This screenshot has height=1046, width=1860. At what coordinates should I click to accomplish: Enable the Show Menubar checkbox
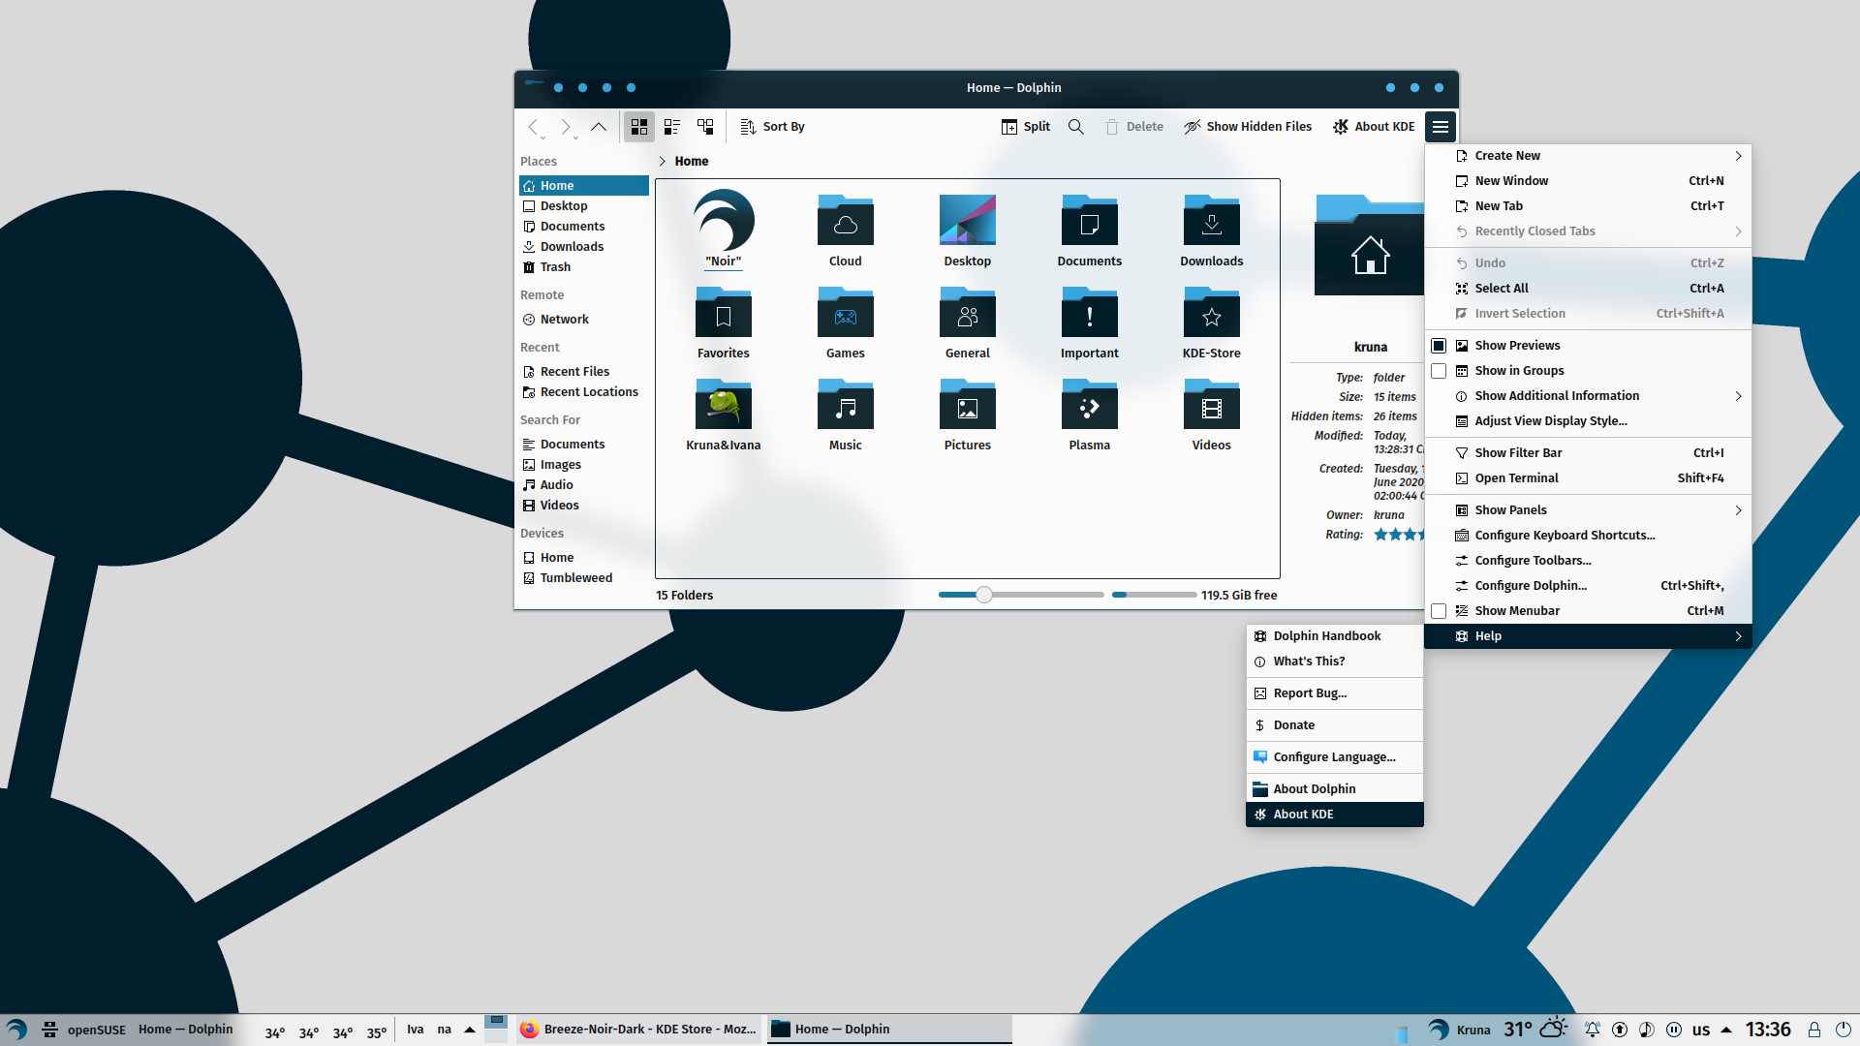click(1439, 611)
